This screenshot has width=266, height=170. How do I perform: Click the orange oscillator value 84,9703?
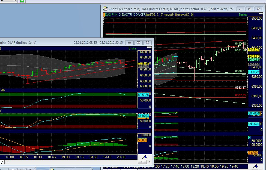[143, 115]
